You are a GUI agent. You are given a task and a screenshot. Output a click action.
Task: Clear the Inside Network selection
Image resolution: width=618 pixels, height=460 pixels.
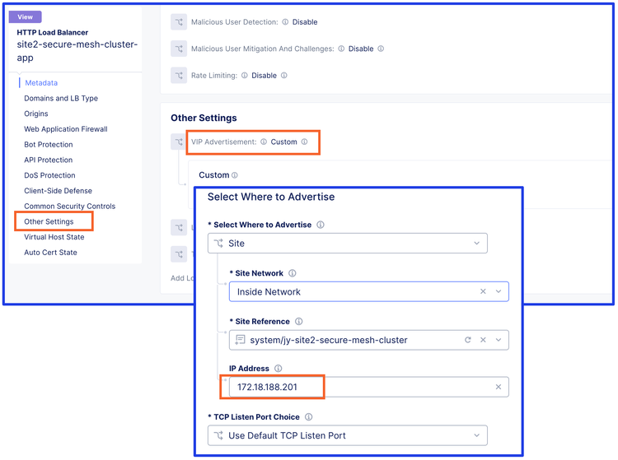pos(484,291)
